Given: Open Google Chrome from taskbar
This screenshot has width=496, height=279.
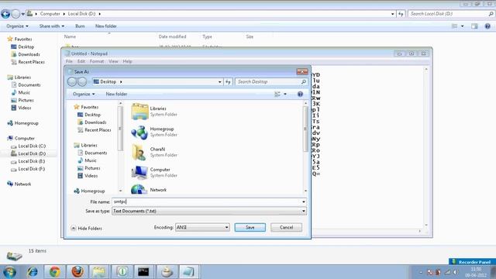Looking at the screenshot, I should [55, 272].
